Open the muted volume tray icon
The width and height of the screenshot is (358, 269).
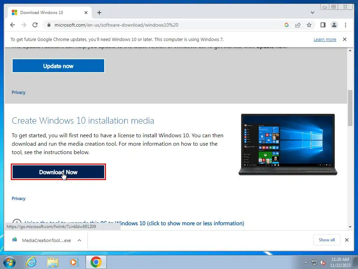click(323, 262)
